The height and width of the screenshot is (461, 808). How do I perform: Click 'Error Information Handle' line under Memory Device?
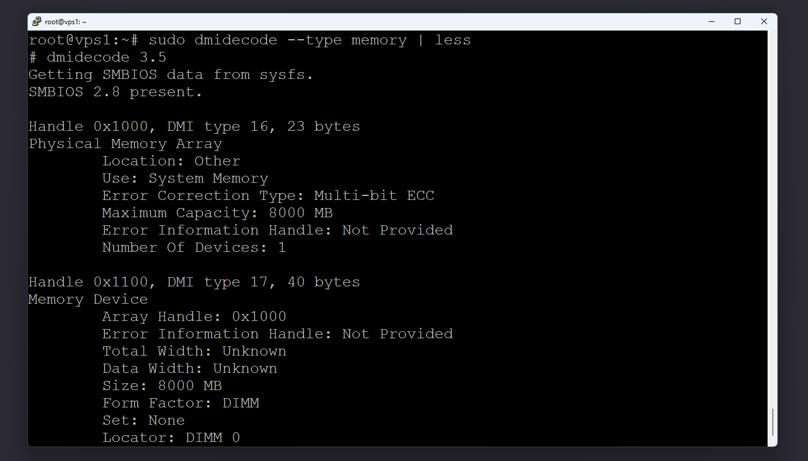tap(278, 334)
